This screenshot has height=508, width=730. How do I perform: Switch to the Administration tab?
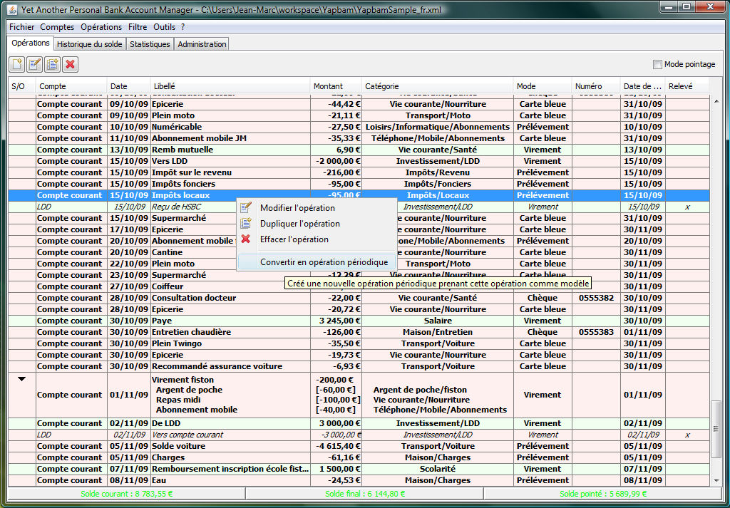pyautogui.click(x=202, y=44)
